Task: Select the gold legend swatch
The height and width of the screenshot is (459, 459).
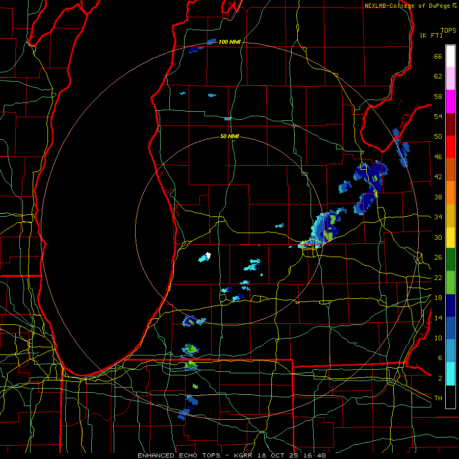Action: 450,216
